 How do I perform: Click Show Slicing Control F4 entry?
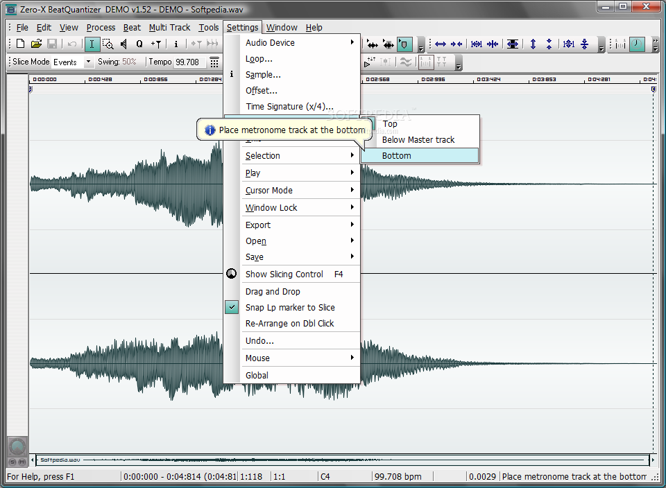coord(292,274)
